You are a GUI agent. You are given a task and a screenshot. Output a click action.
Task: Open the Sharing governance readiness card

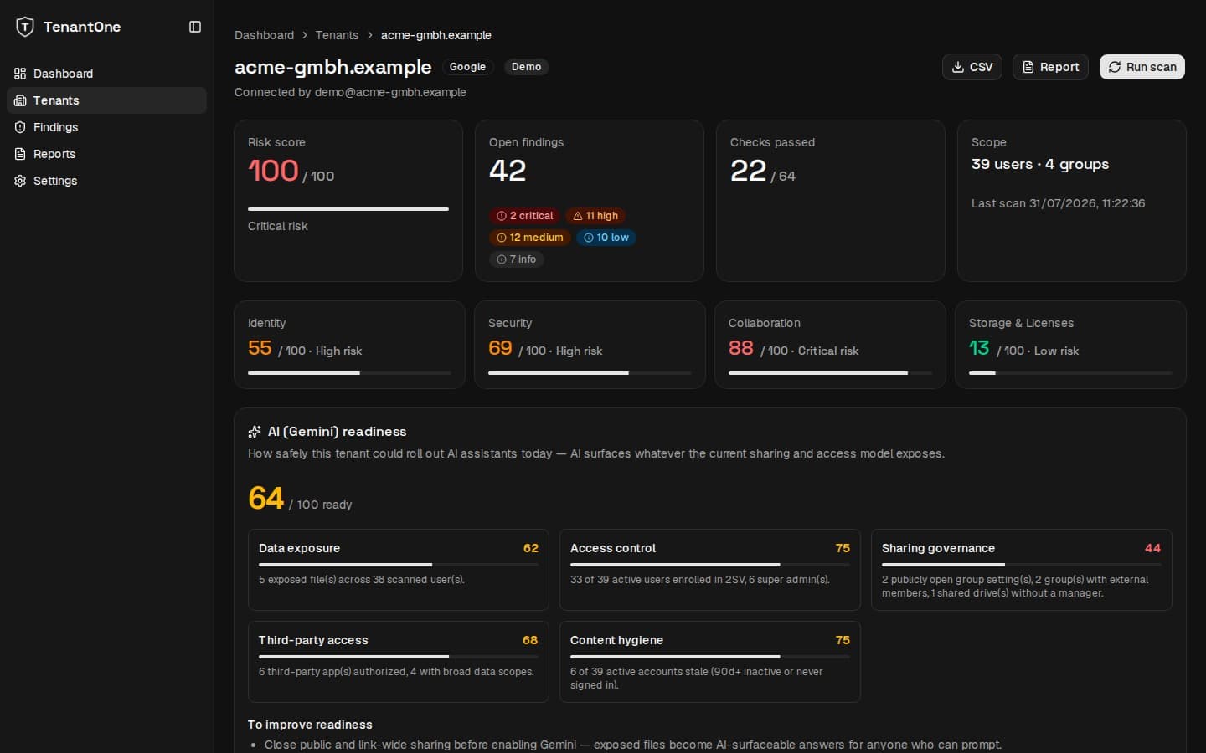[x=1022, y=570]
